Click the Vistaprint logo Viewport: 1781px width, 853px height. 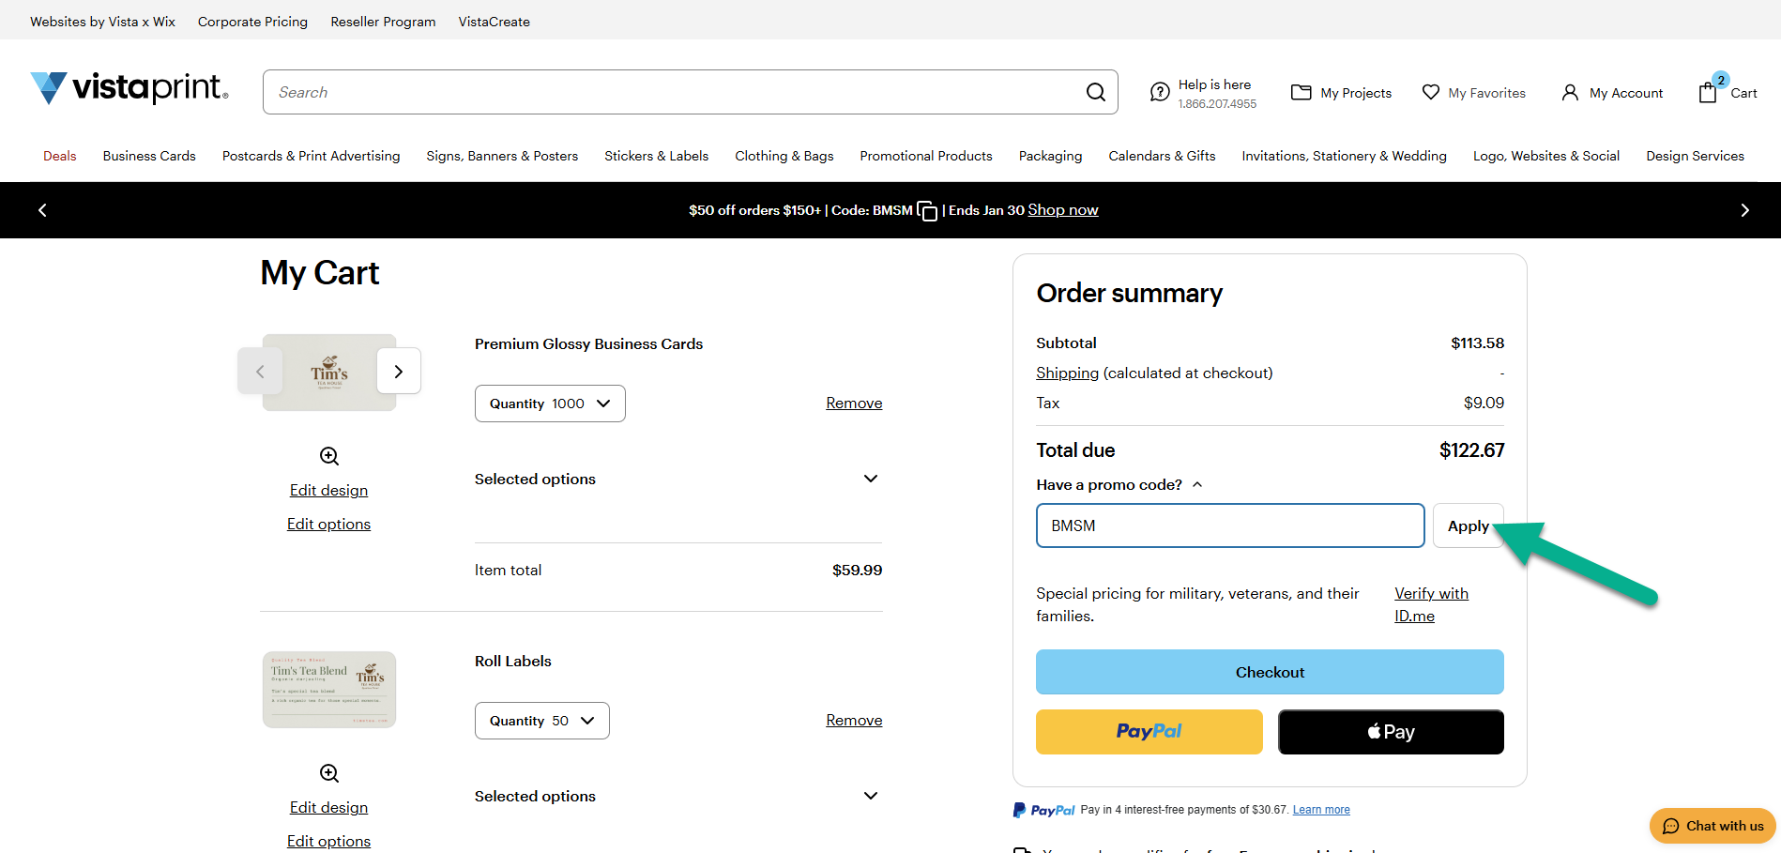129,88
